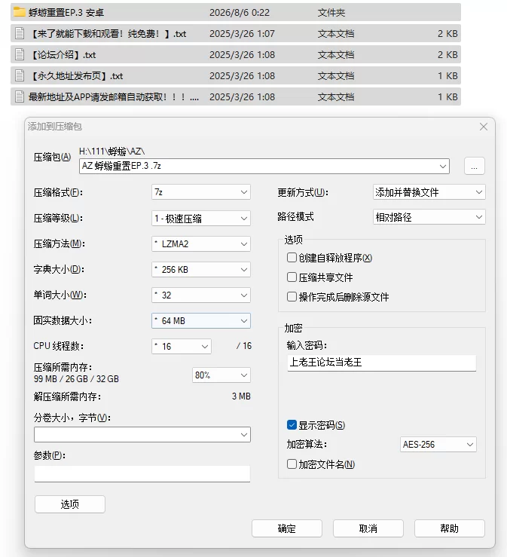Click the 取消 button
The image size is (507, 557).
click(368, 528)
